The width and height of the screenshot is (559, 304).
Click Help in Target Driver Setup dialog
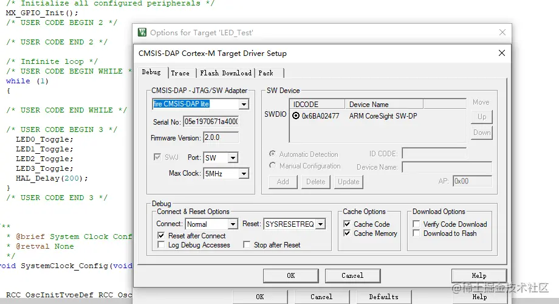click(x=479, y=275)
